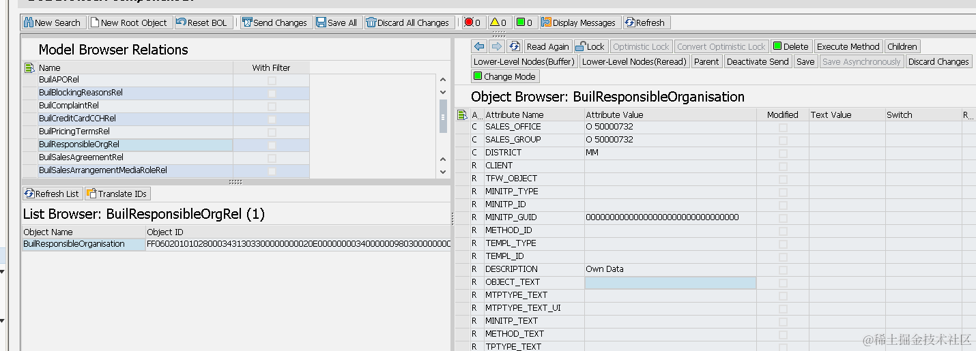This screenshot has height=351, width=976.
Task: Show Lower-Level Nodes(Reread)
Action: (x=634, y=61)
